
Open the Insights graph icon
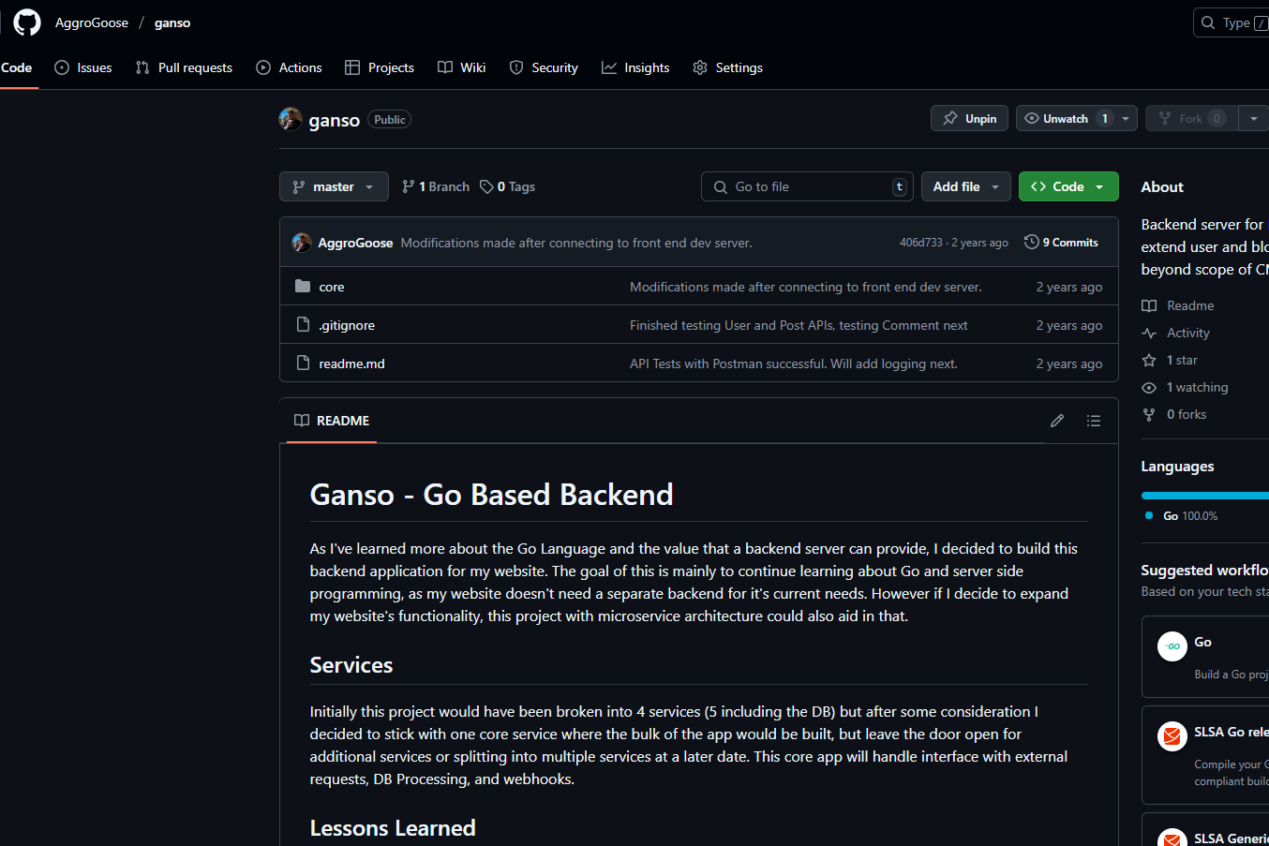point(608,67)
